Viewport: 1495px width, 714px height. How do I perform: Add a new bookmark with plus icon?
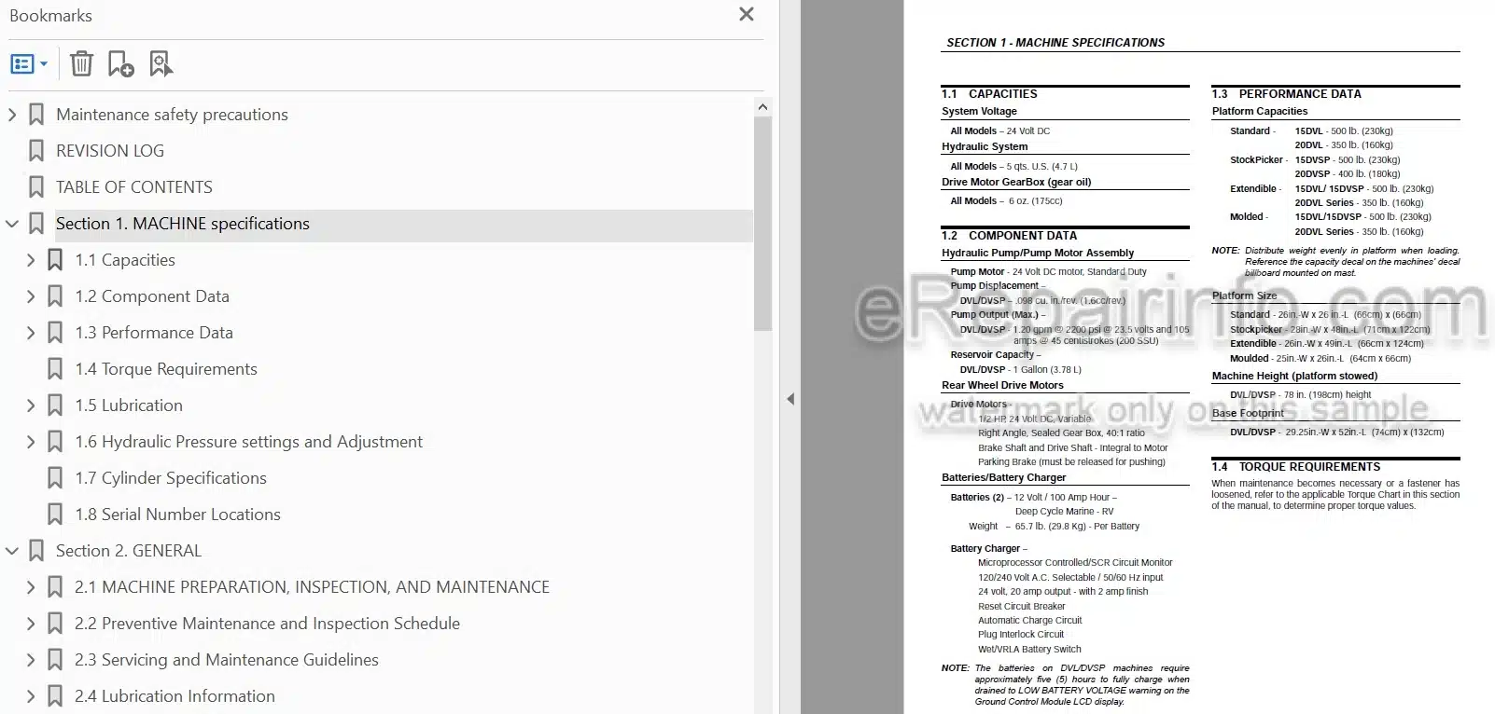pyautogui.click(x=120, y=64)
